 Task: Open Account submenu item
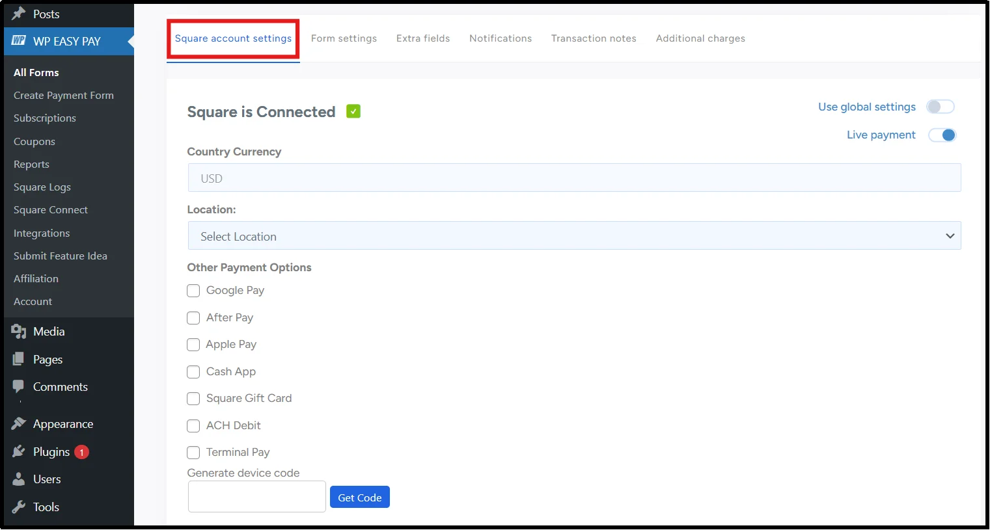pyautogui.click(x=33, y=301)
